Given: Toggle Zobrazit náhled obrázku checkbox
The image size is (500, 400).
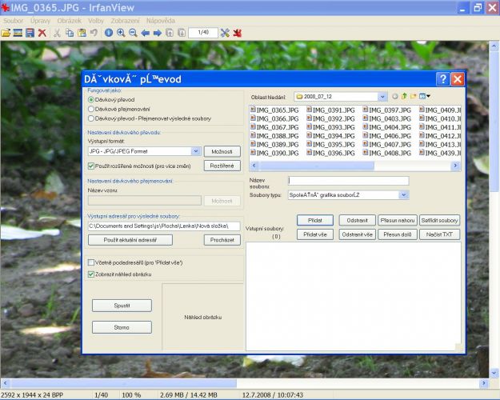Looking at the screenshot, I should point(91,274).
